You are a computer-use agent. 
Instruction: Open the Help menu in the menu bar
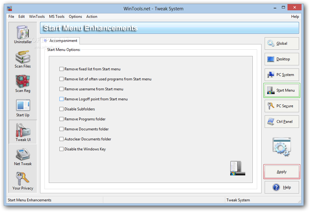295,17
